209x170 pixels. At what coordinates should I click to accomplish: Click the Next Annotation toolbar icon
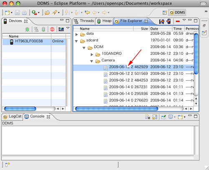coord(67,13)
